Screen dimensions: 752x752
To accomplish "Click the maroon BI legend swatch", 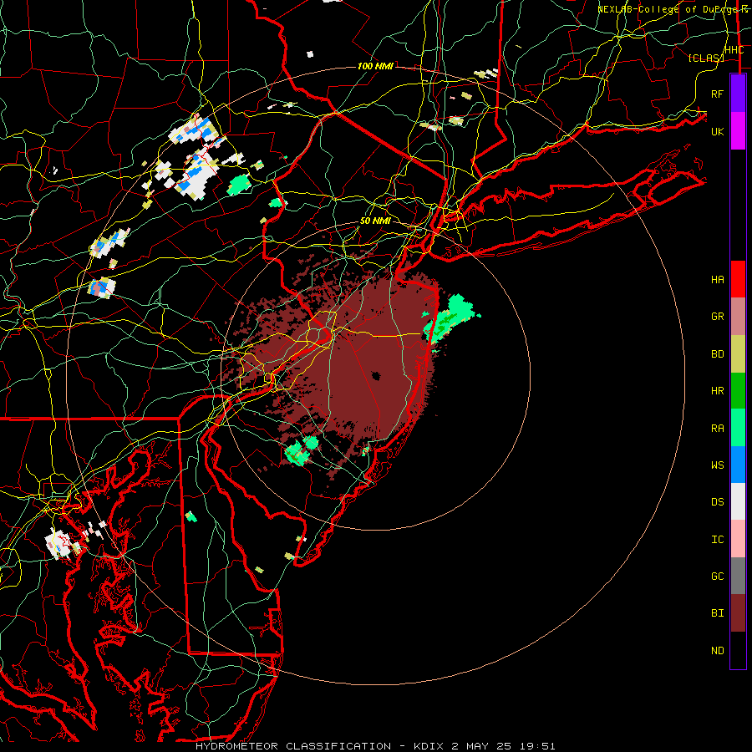I will coord(738,613).
